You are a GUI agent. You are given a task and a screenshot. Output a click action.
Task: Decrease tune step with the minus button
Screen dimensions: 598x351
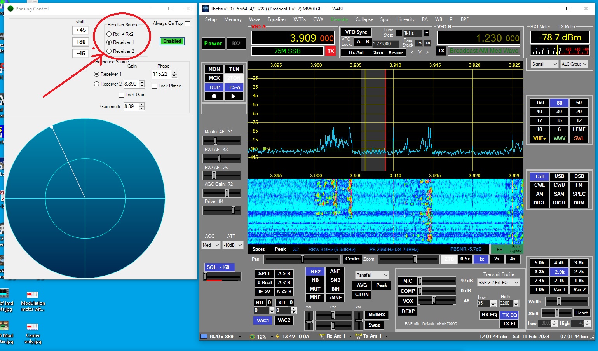[399, 33]
